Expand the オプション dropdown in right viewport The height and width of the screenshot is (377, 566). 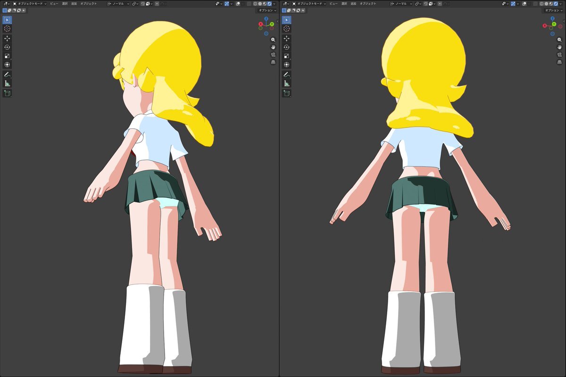(x=553, y=10)
